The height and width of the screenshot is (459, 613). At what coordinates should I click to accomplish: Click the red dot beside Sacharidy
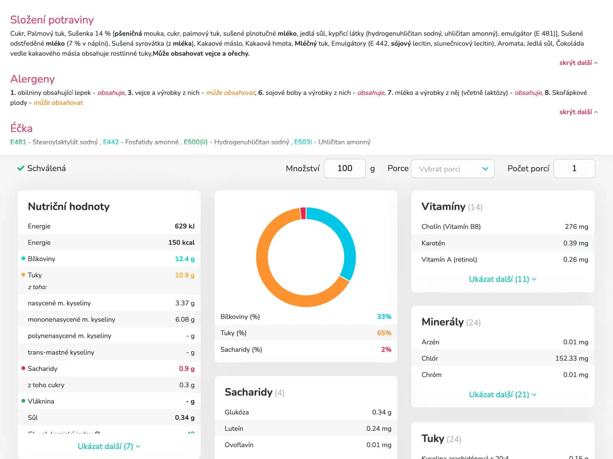[23, 368]
